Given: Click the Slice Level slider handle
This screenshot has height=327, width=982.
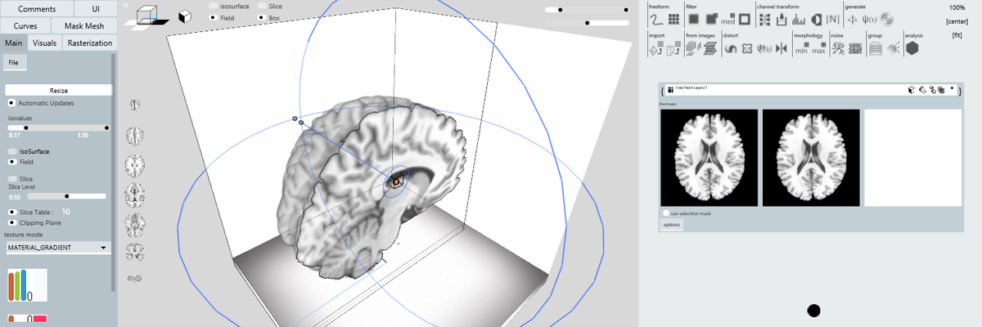Looking at the screenshot, I should click(x=66, y=196).
